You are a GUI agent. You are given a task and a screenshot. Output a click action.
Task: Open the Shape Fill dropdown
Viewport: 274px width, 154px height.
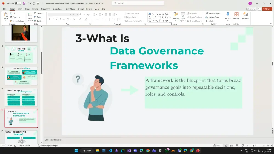tap(193, 13)
